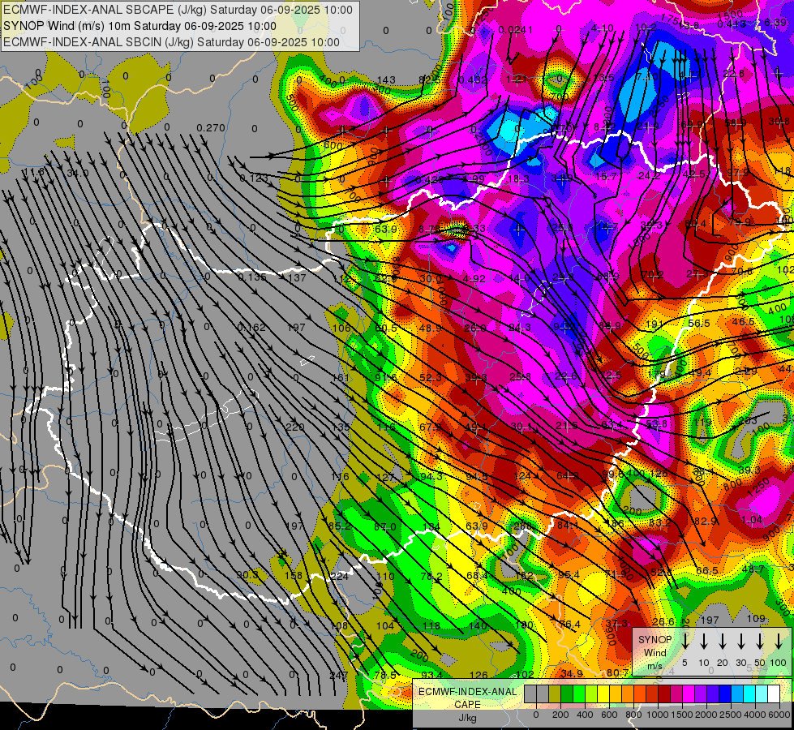Click the '0.270' value on the map

point(211,127)
